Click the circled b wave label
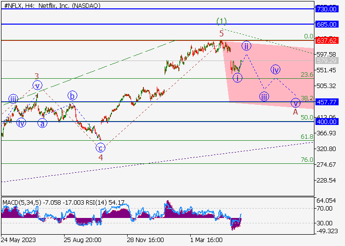 pyautogui.click(x=72, y=96)
